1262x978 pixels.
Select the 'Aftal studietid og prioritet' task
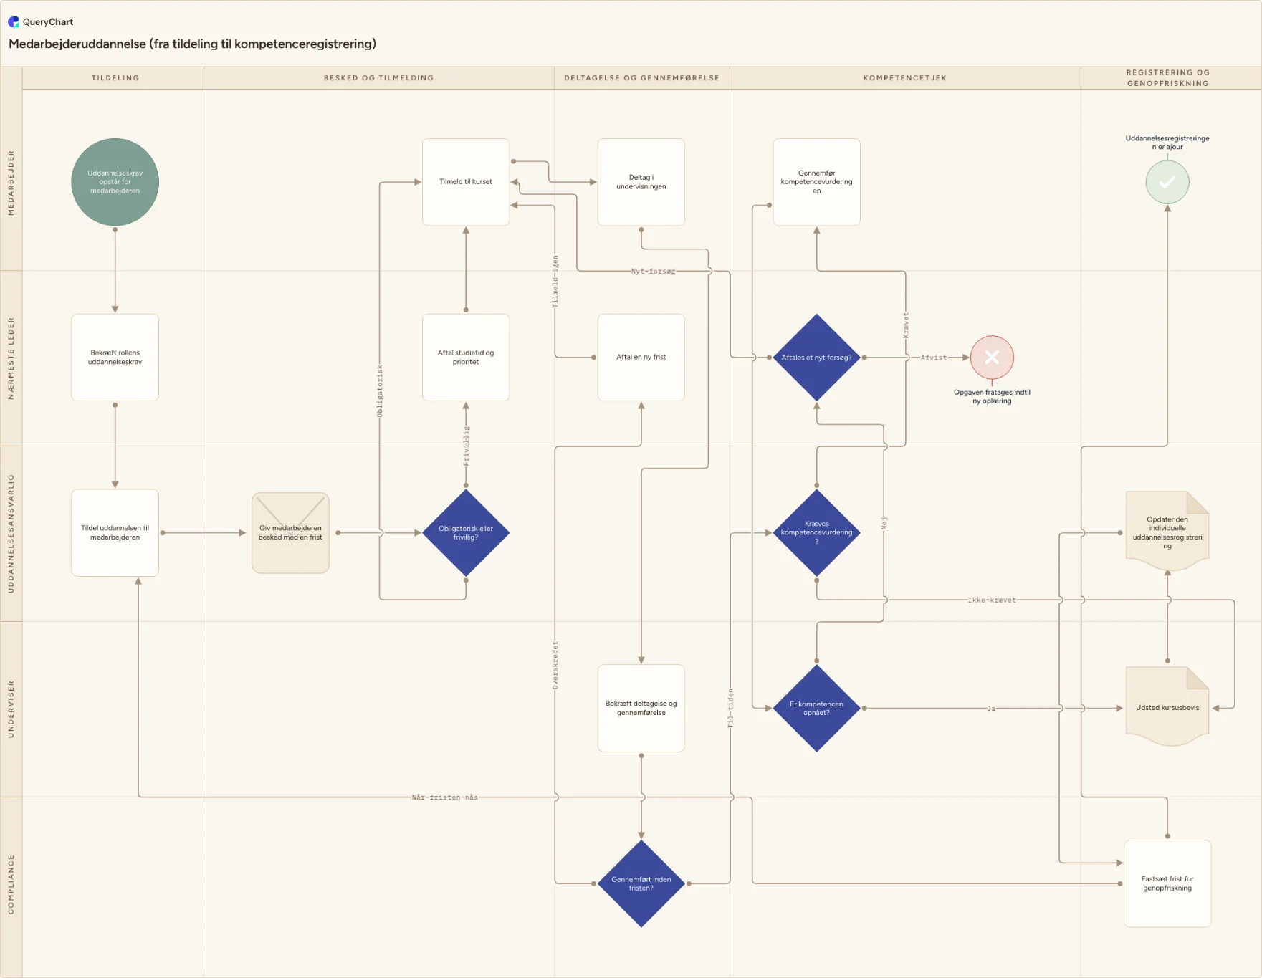pyautogui.click(x=466, y=358)
